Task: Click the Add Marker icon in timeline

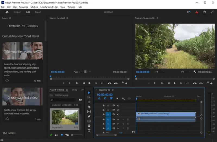Action: [117, 99]
